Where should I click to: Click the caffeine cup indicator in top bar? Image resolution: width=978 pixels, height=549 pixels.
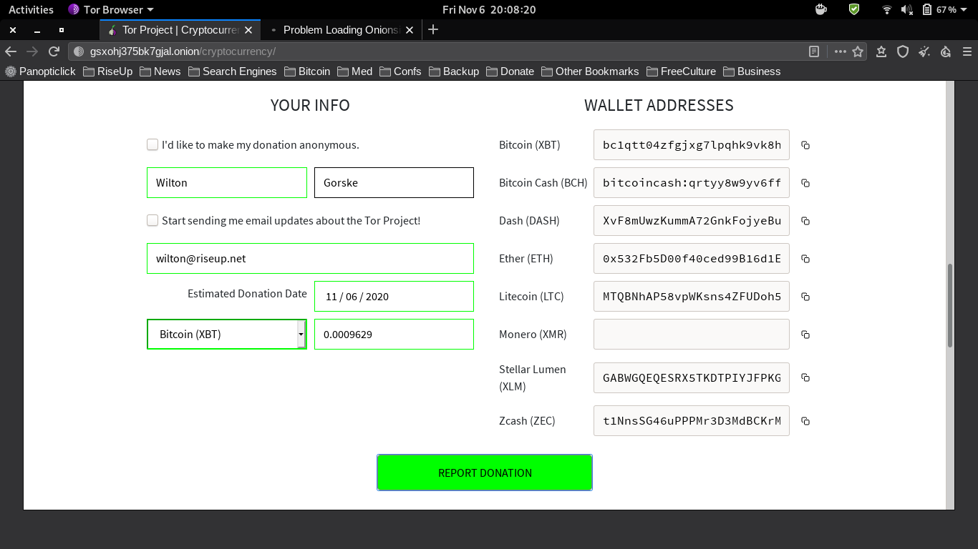821,9
